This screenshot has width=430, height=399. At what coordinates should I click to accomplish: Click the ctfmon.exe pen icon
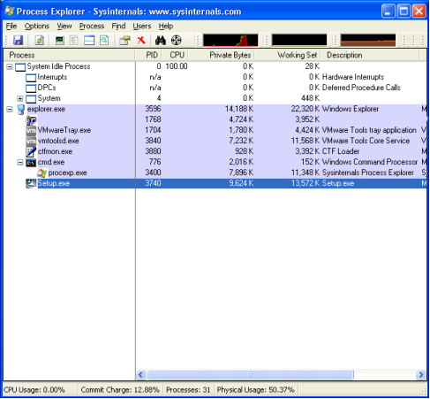(x=31, y=151)
